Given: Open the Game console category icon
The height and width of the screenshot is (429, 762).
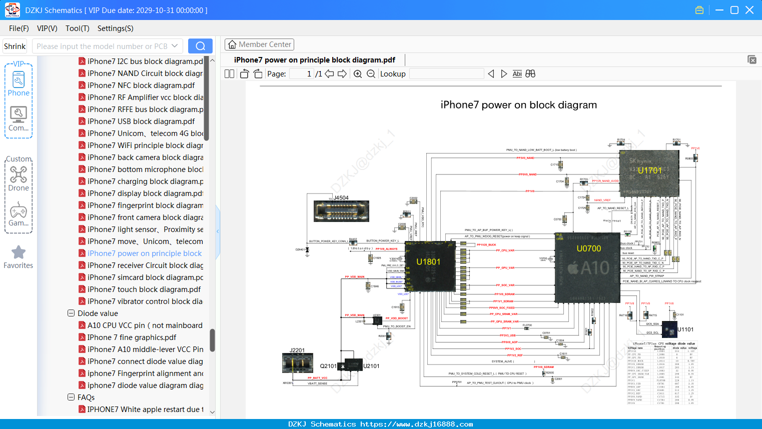Looking at the screenshot, I should coord(19,214).
